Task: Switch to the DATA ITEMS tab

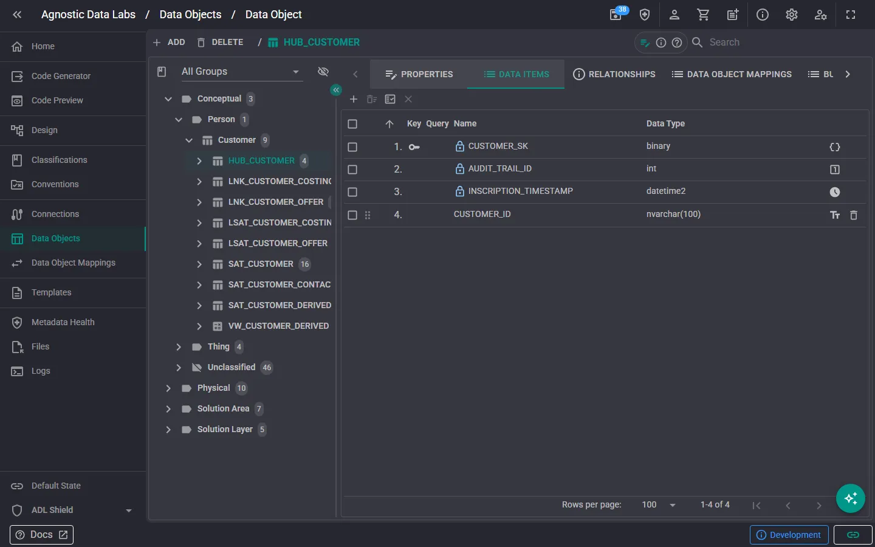Action: (x=516, y=74)
